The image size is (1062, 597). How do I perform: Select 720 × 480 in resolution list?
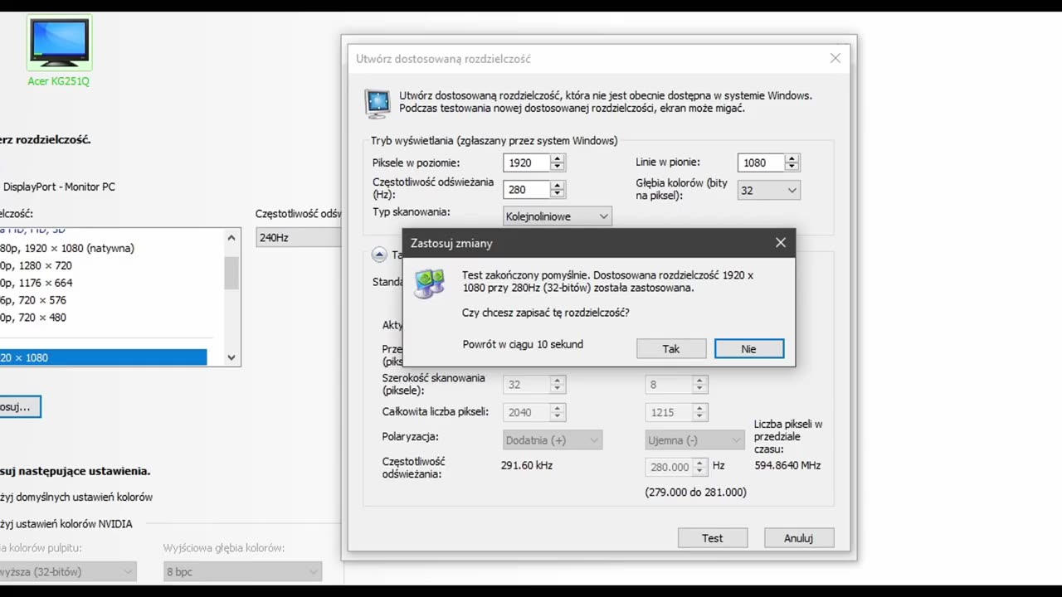(34, 318)
